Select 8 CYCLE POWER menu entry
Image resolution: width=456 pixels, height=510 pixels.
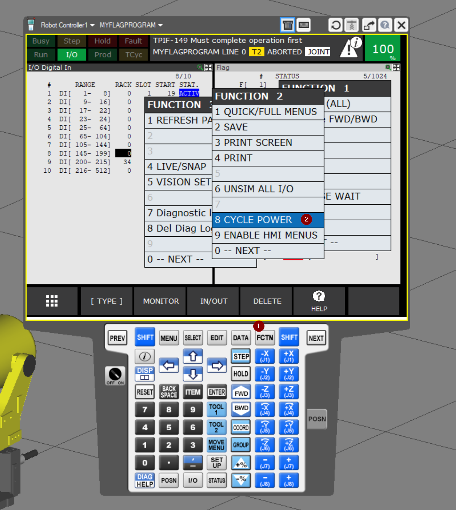[x=268, y=220]
